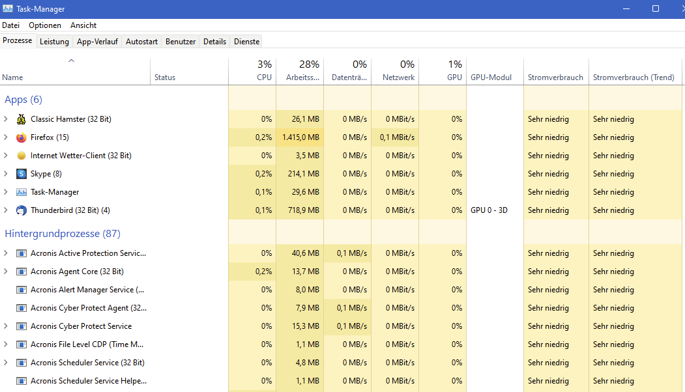Click the Classic Hamster app icon
The height and width of the screenshot is (392, 685).
22,119
